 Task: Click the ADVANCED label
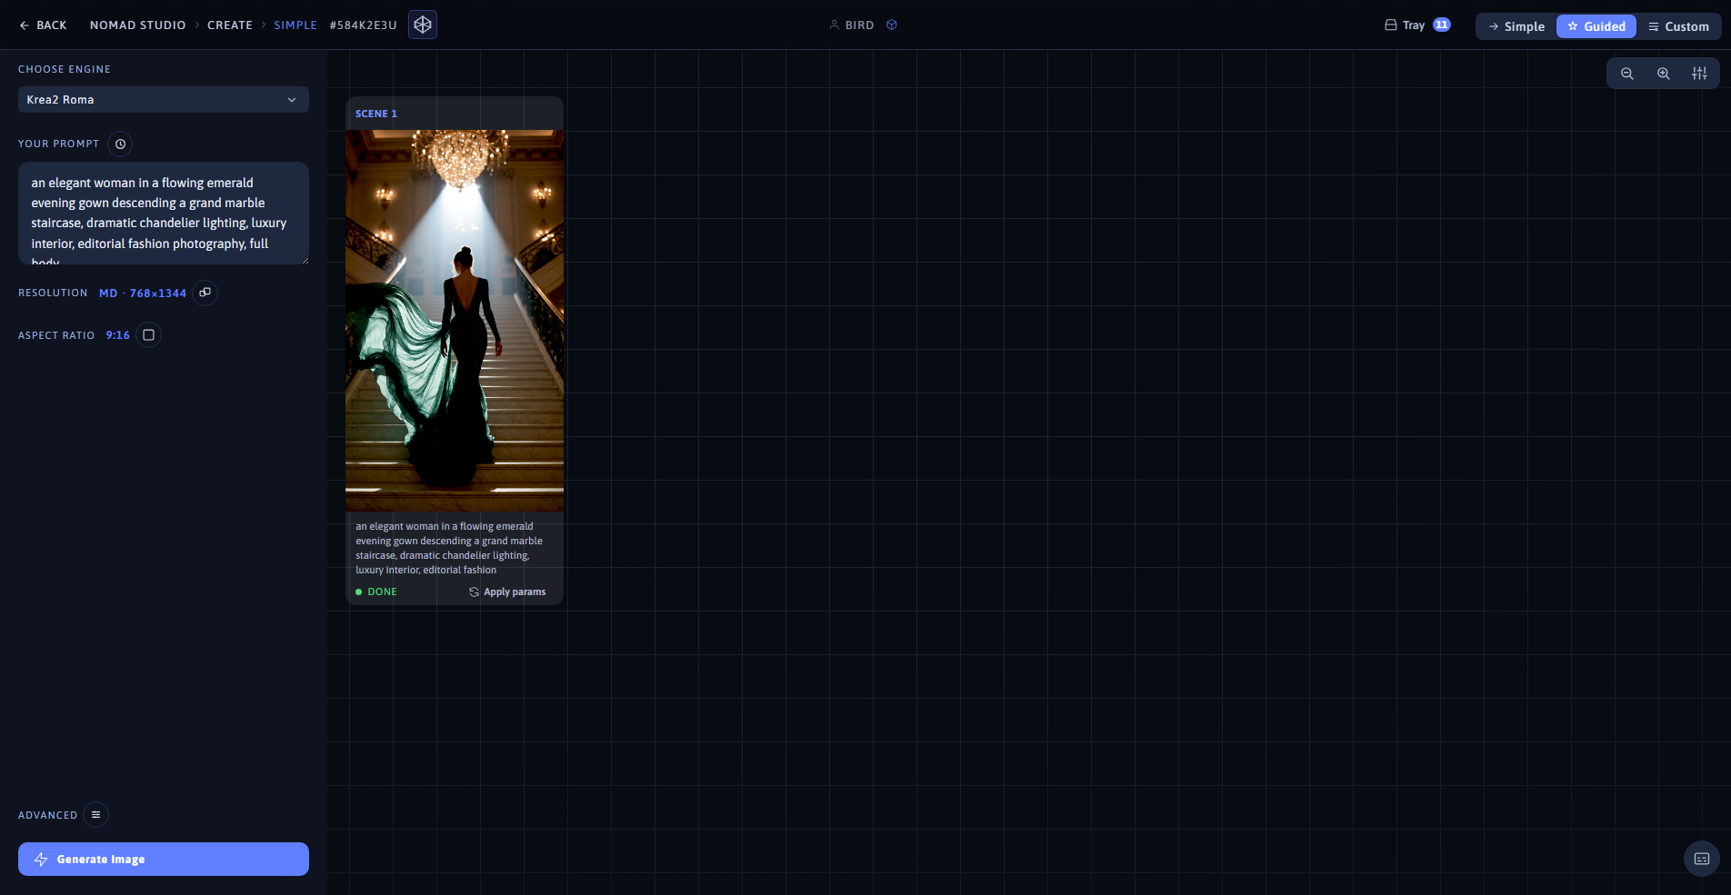coord(48,815)
